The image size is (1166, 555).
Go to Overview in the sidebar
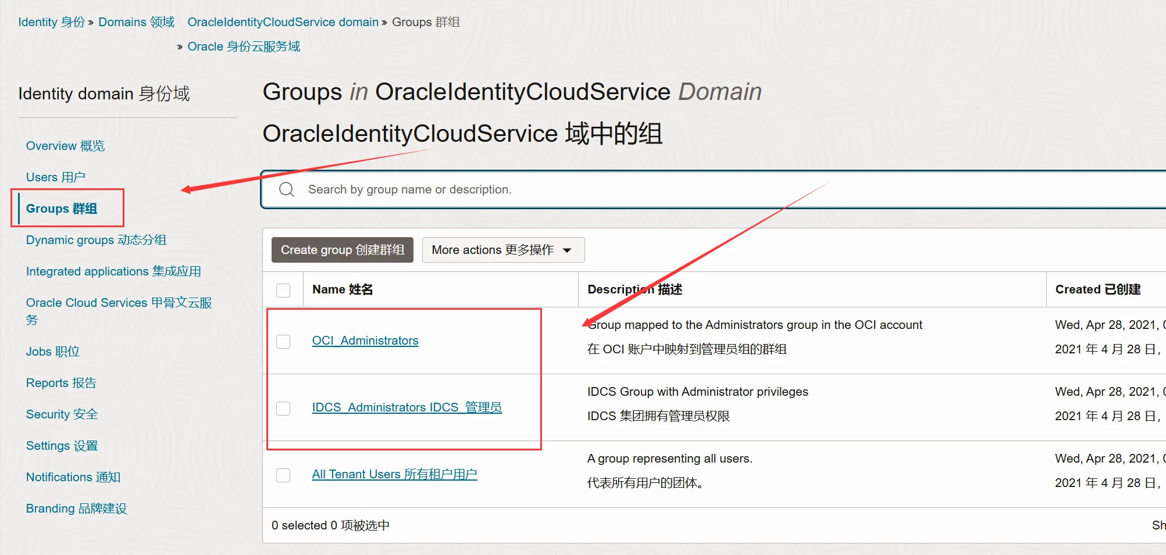[x=65, y=146]
